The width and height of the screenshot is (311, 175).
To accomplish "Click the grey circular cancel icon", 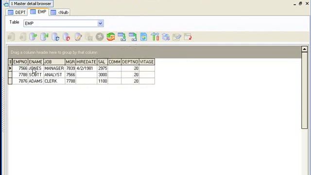I will 100,37.
